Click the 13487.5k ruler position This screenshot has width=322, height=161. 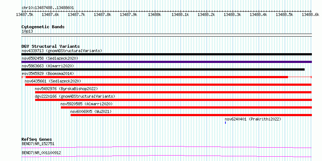click(25, 14)
